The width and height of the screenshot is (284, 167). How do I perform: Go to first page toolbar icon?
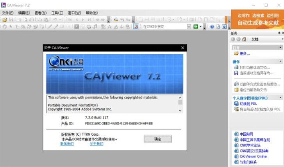pos(70,20)
